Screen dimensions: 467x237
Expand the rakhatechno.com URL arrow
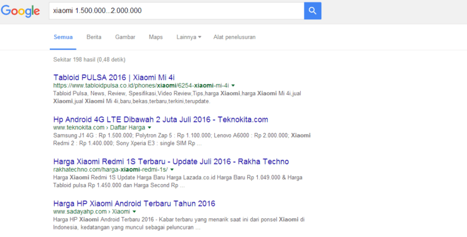coord(172,170)
